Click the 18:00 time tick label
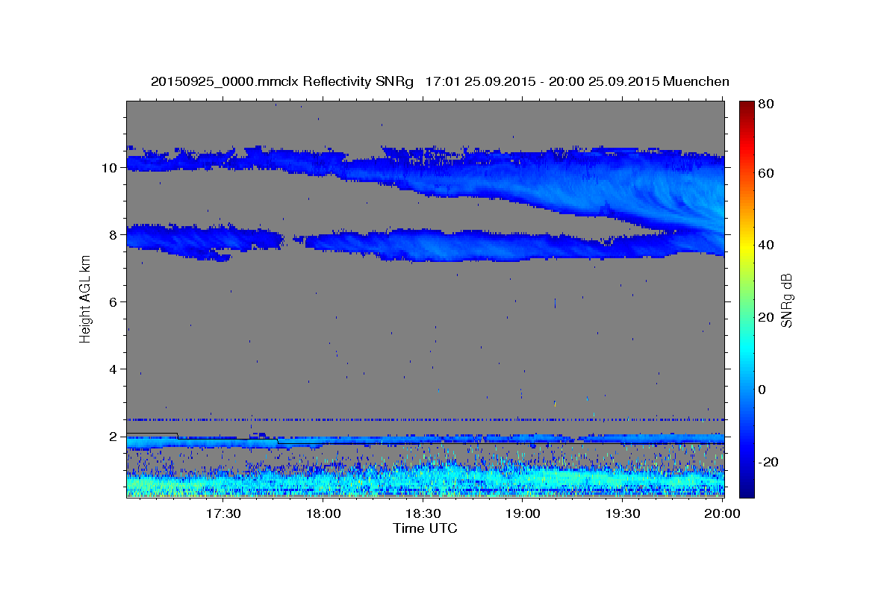The height and width of the screenshot is (597, 896). coord(323,514)
